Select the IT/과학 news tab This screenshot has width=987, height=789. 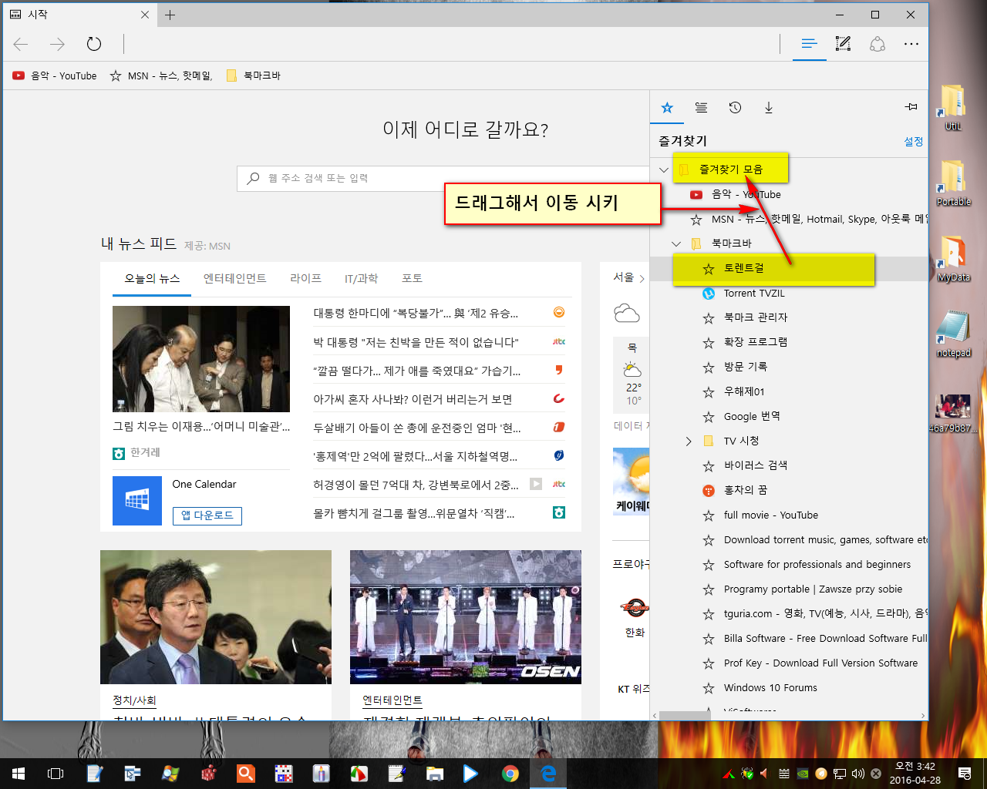click(361, 278)
